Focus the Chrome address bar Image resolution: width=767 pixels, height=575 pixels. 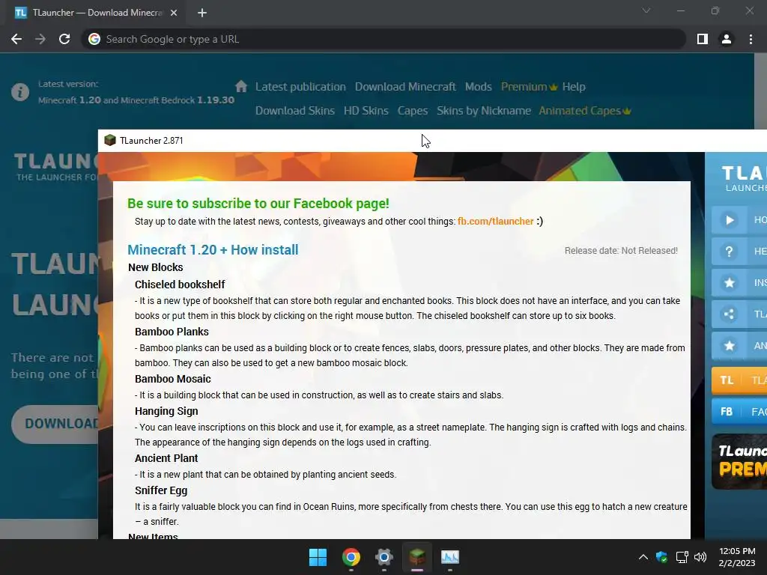[383, 39]
